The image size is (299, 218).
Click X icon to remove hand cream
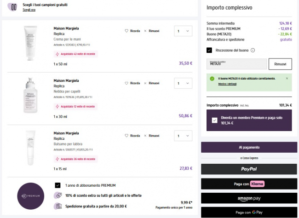point(145,31)
